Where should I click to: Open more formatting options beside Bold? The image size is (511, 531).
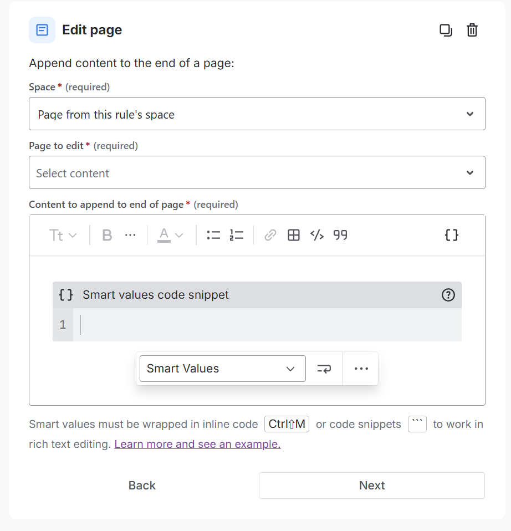pos(130,235)
